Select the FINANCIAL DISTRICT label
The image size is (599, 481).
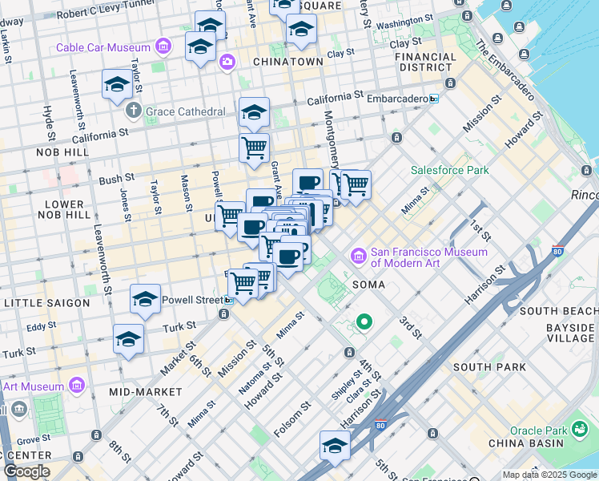tap(425, 62)
